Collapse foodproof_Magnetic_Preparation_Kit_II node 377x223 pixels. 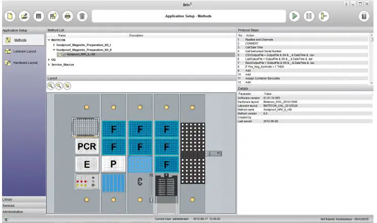pos(54,50)
